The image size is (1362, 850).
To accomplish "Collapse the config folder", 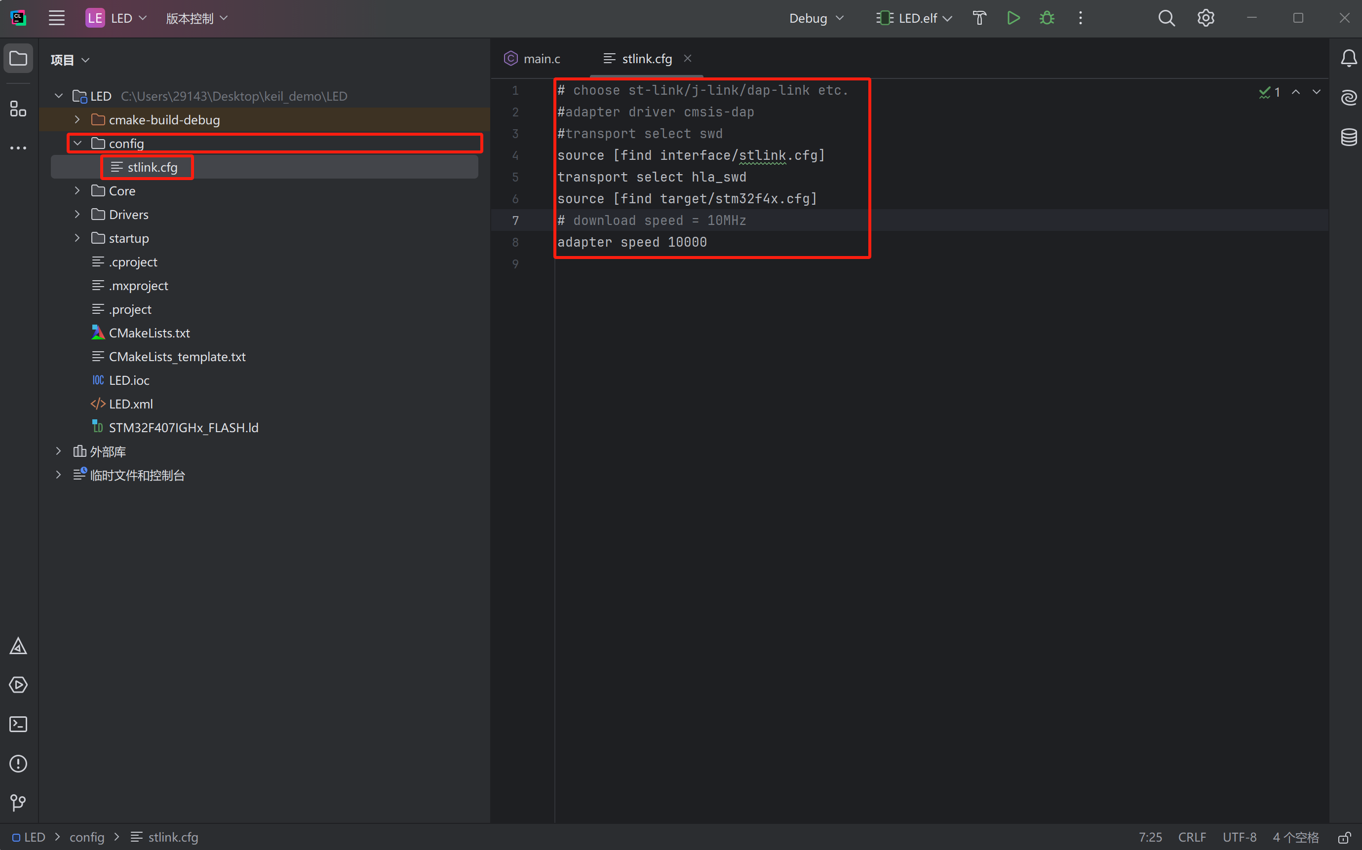I will click(78, 144).
